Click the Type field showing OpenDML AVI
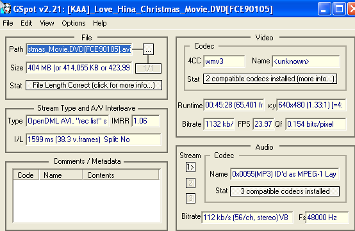Image resolution: width=355 pixels, height=231 pixels. (67, 121)
